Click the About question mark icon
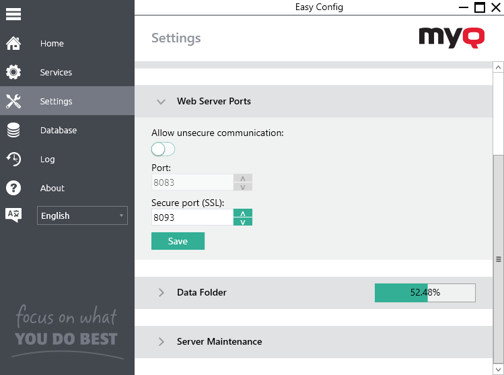The width and height of the screenshot is (504, 375). [x=13, y=189]
